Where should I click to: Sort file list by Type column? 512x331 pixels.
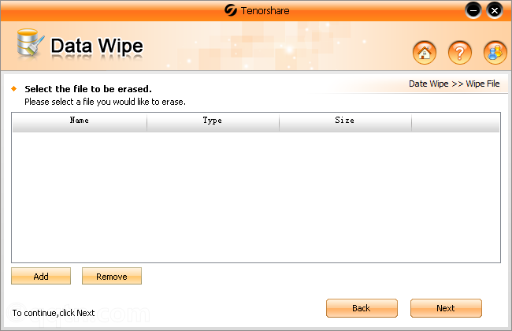[213, 121]
